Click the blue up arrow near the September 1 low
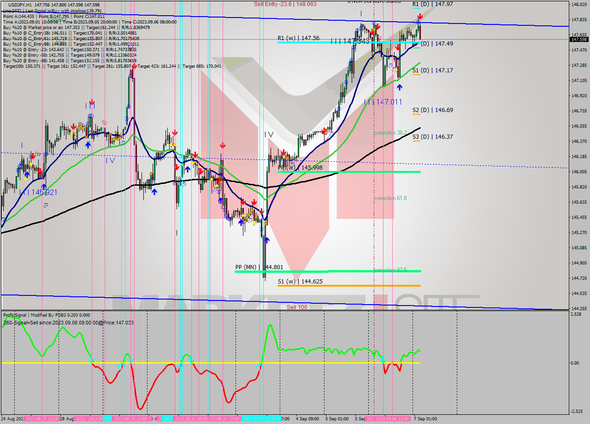Screen dimensions: 590x424 tap(267, 240)
